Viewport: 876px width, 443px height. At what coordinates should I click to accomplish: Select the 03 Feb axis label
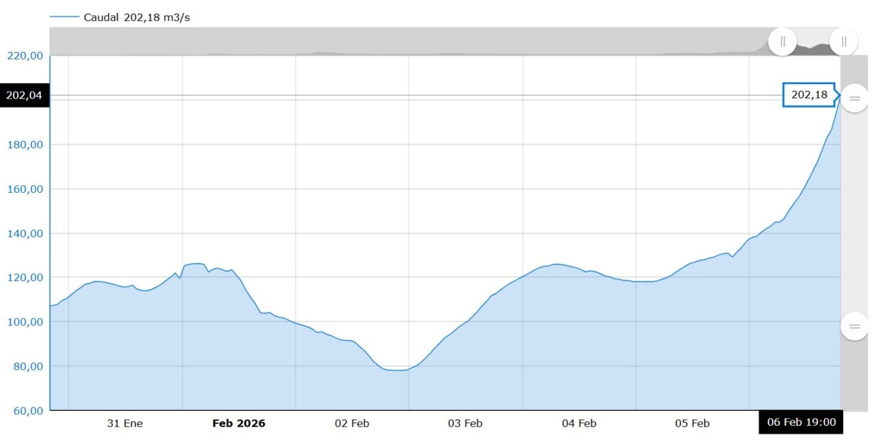coord(465,423)
